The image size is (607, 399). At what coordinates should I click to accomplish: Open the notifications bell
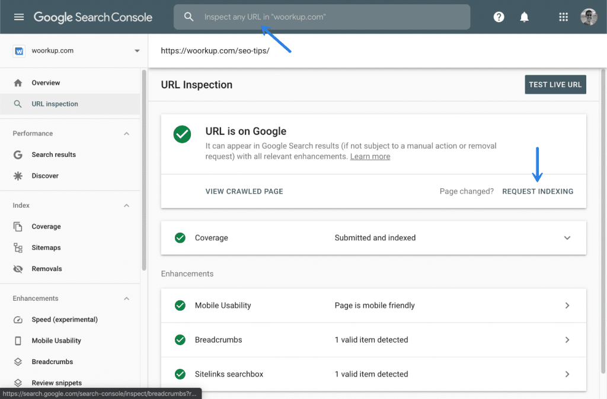[x=524, y=17]
